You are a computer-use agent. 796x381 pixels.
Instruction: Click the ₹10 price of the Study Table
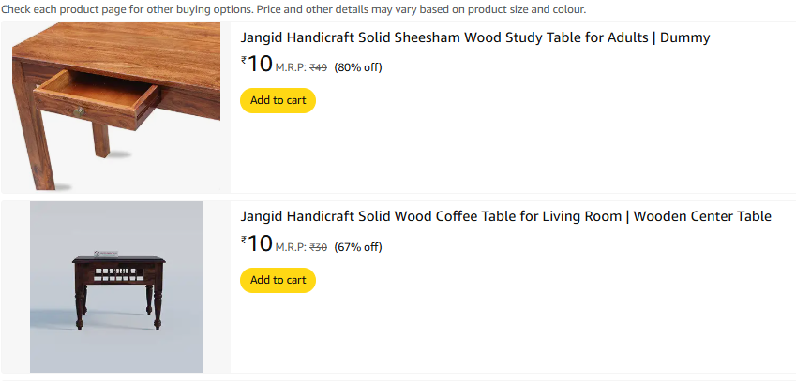coord(260,64)
